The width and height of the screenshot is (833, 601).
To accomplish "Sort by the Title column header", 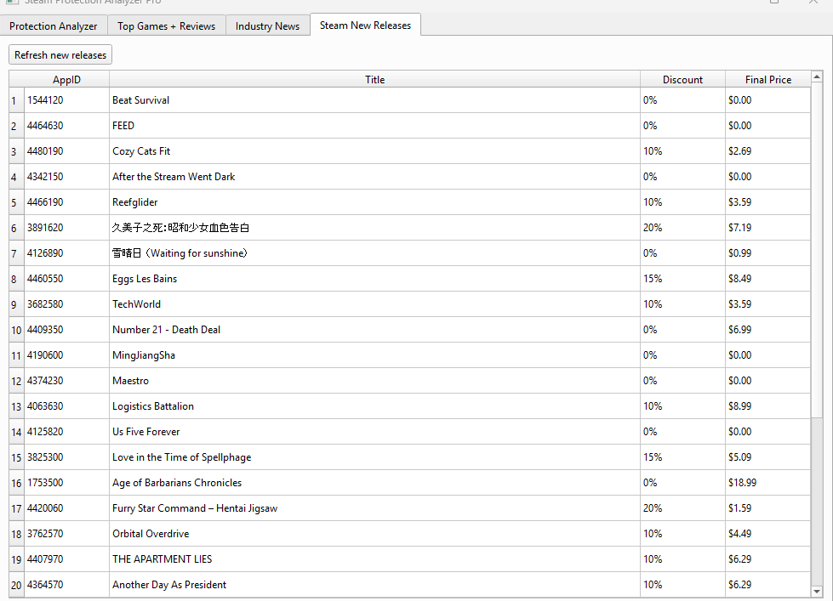I will pyautogui.click(x=374, y=79).
